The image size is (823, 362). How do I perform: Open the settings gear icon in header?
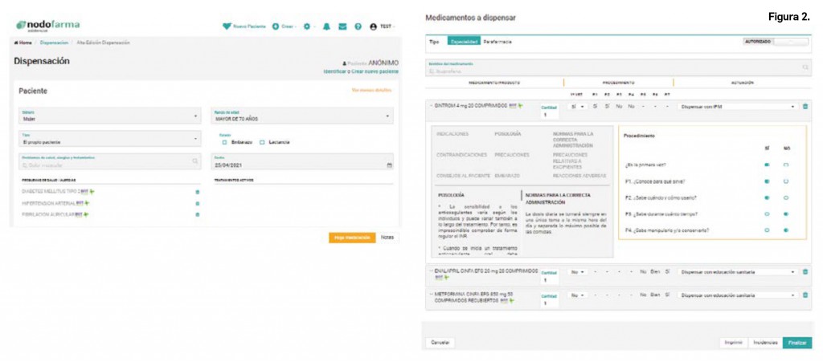click(307, 26)
